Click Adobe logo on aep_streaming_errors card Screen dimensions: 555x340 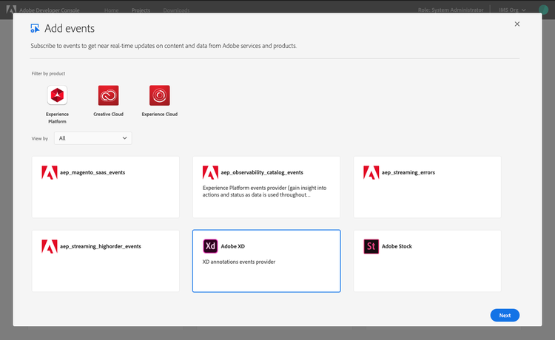[371, 172]
